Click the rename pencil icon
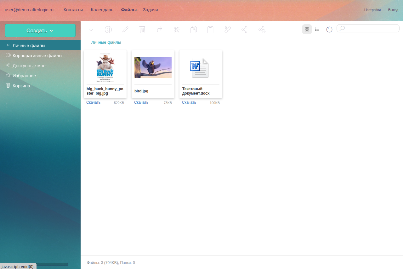The height and width of the screenshot is (269, 403). [125, 30]
